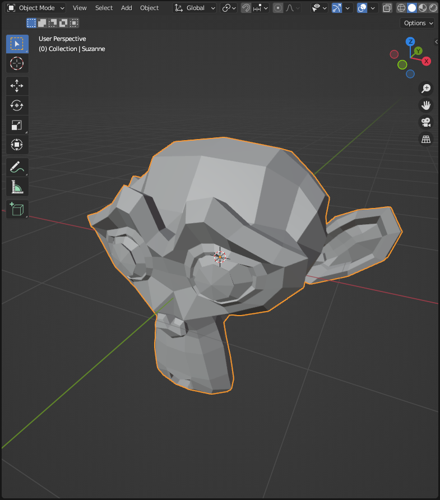Open snapping options dropdown

pos(261,8)
